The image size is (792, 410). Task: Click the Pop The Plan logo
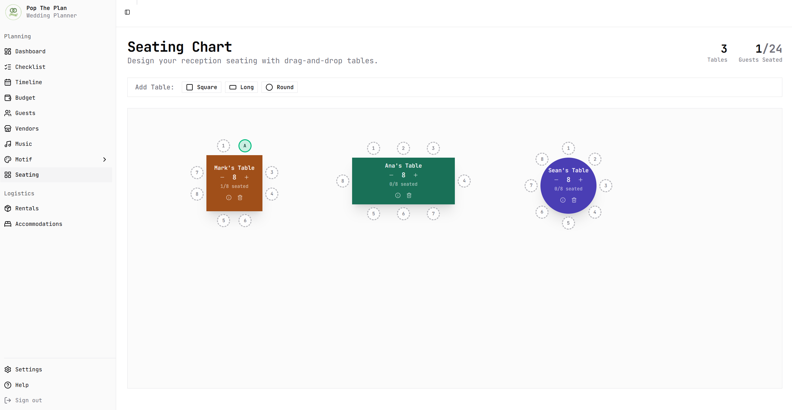13,12
